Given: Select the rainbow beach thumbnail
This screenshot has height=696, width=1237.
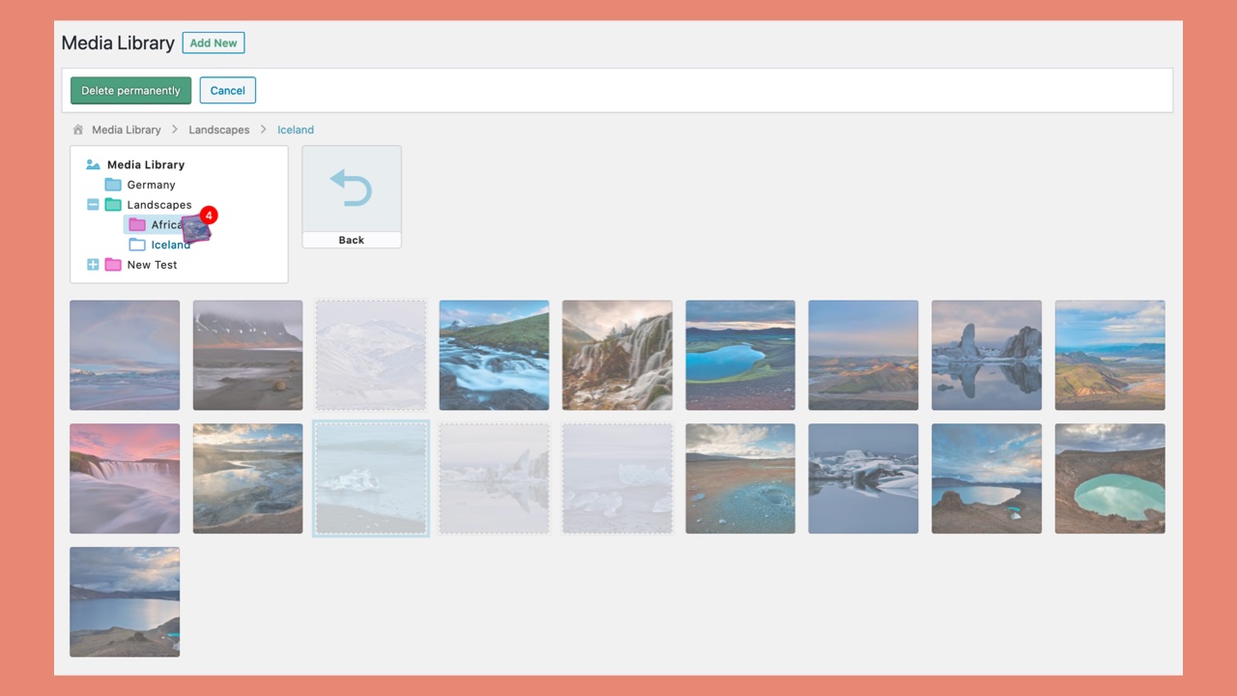Looking at the screenshot, I should (x=125, y=356).
